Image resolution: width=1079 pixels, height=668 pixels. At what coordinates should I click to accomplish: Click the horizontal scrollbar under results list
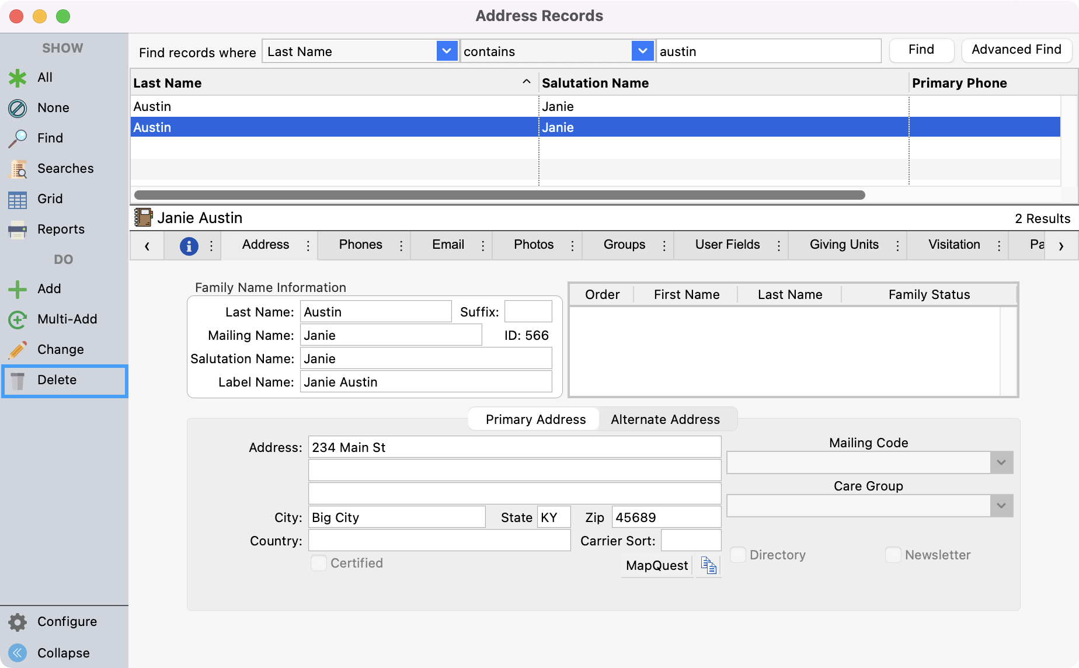[x=499, y=195]
